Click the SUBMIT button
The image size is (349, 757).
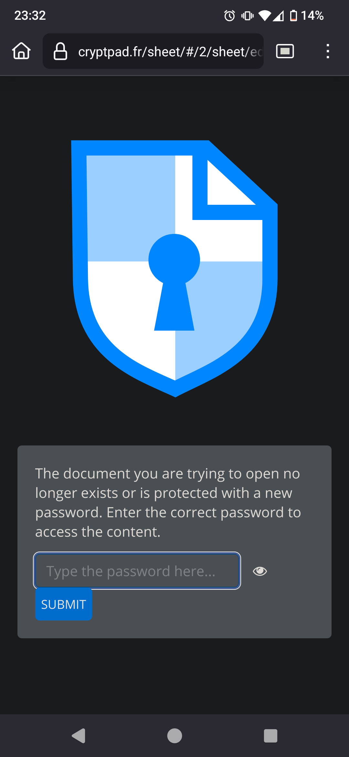[64, 604]
